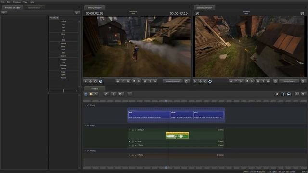
Task: Toggle timeline headphones audio icon
Action: [x=289, y=94]
